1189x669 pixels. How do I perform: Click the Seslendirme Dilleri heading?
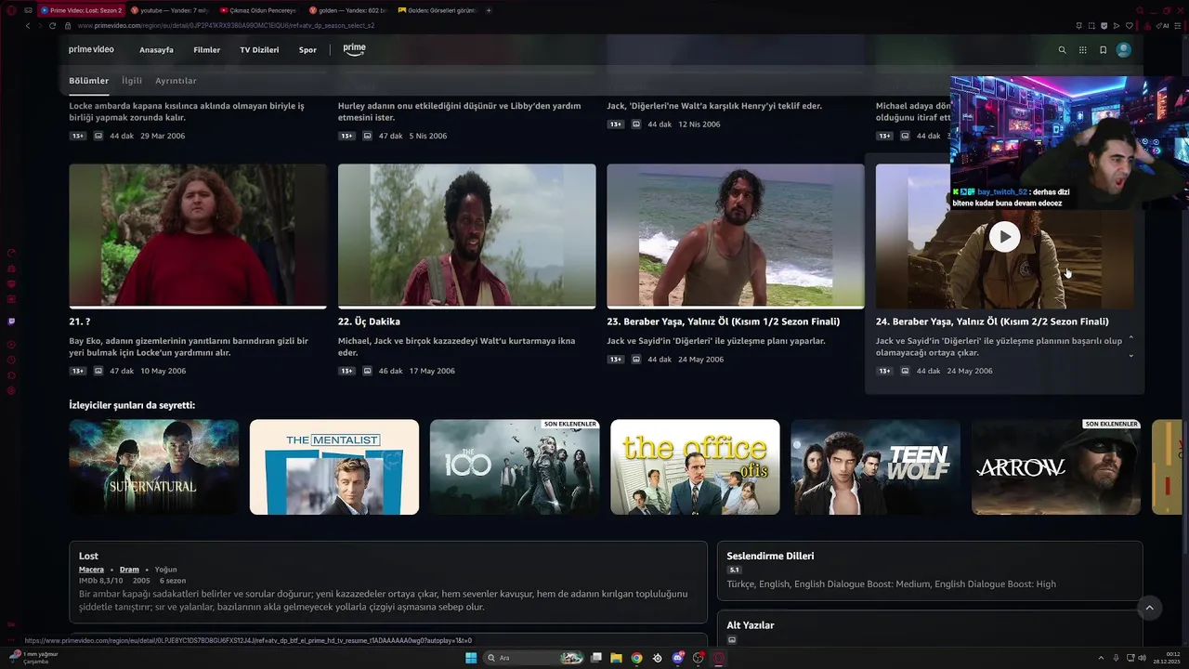point(770,556)
